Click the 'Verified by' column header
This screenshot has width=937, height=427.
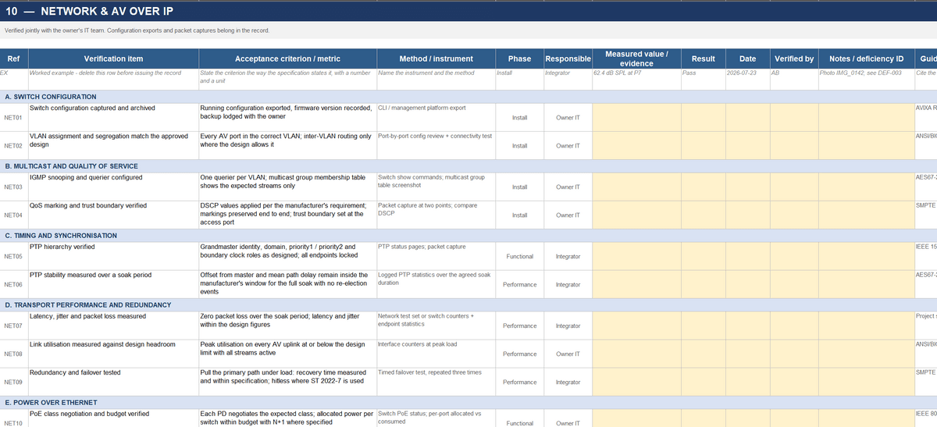pyautogui.click(x=794, y=59)
